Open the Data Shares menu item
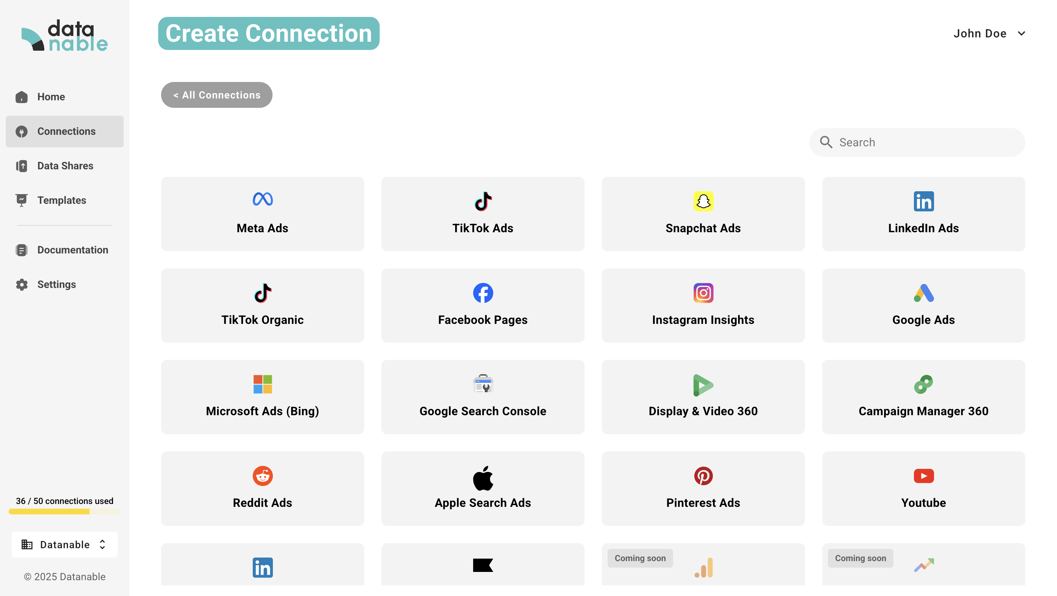The image size is (1057, 596). pyautogui.click(x=65, y=166)
